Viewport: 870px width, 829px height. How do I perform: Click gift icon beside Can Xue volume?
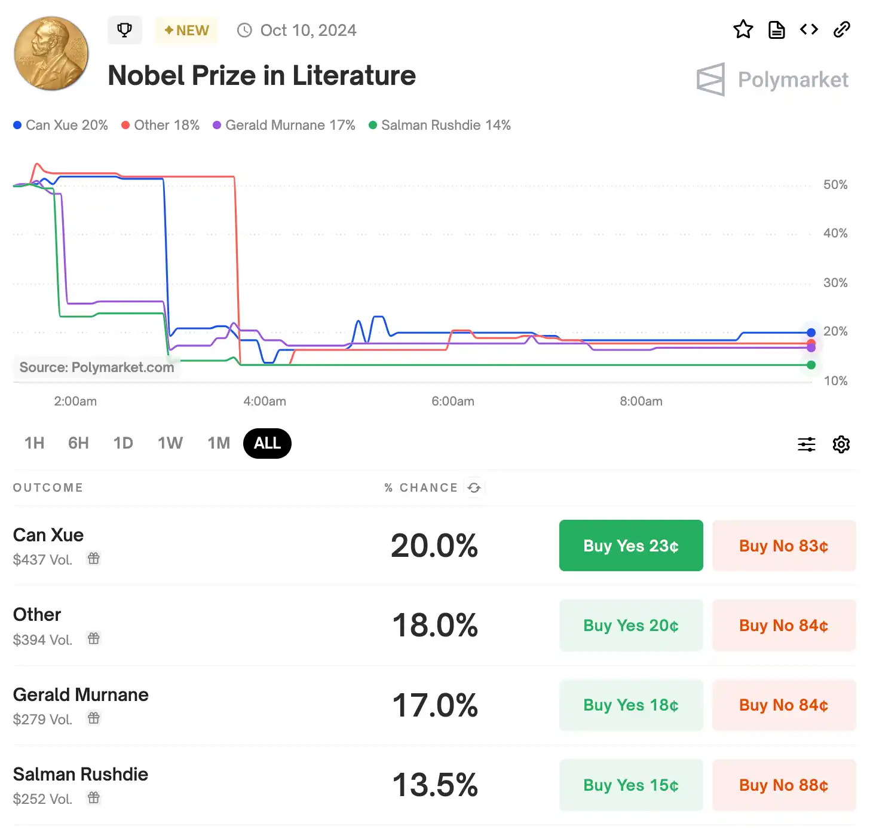click(94, 559)
